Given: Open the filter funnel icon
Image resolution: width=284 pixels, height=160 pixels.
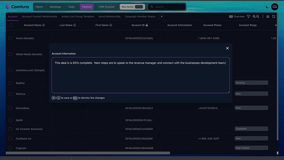Looking at the screenshot, I should (249, 17).
